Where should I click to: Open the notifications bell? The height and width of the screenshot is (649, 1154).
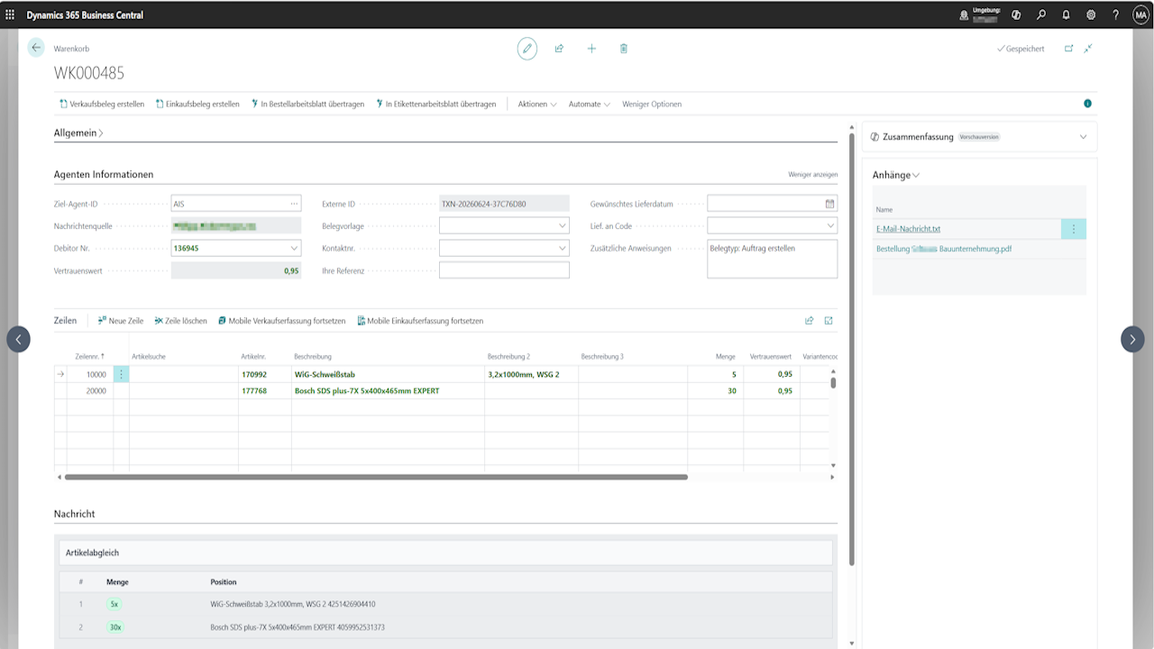[x=1066, y=14]
